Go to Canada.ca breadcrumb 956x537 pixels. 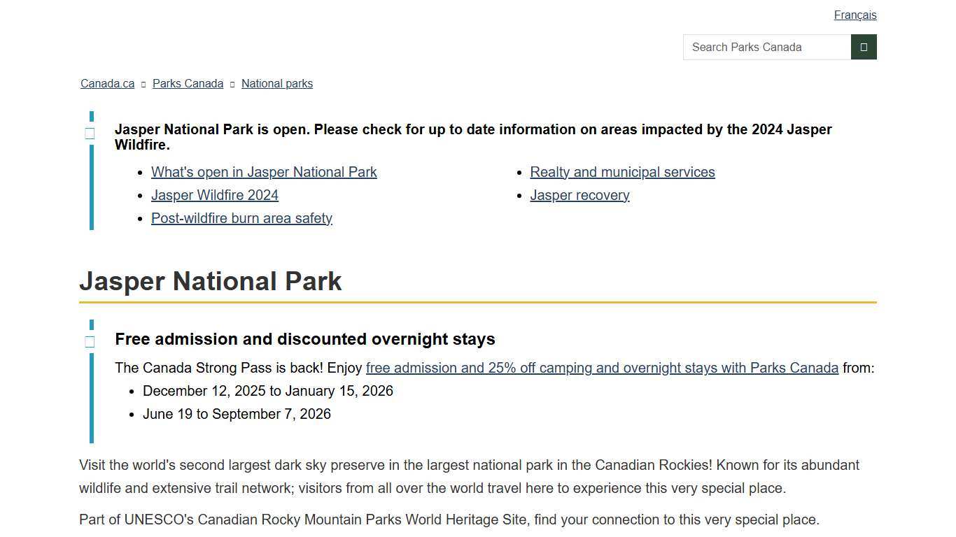pyautogui.click(x=107, y=84)
